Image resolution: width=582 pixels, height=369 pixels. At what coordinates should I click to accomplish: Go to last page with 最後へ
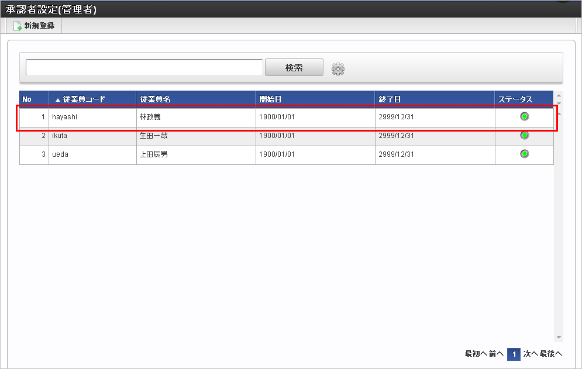point(551,354)
